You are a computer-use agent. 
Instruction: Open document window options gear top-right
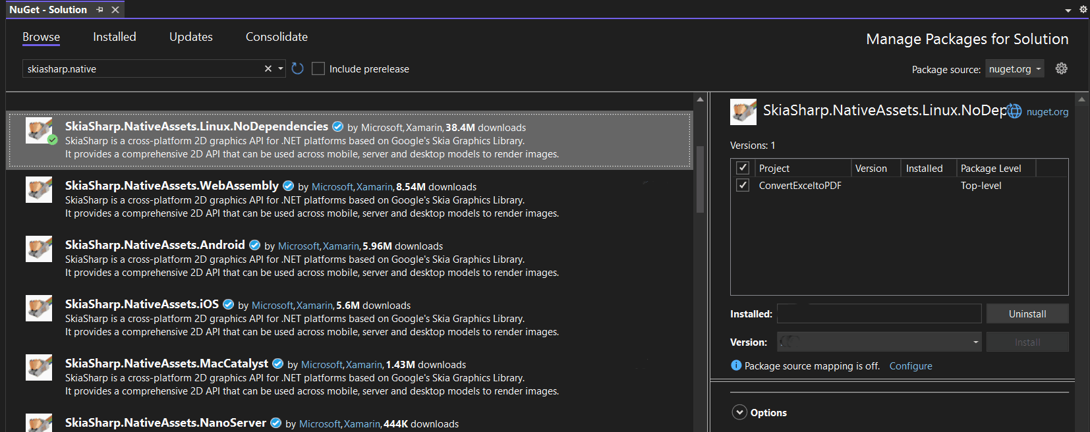(x=1083, y=9)
